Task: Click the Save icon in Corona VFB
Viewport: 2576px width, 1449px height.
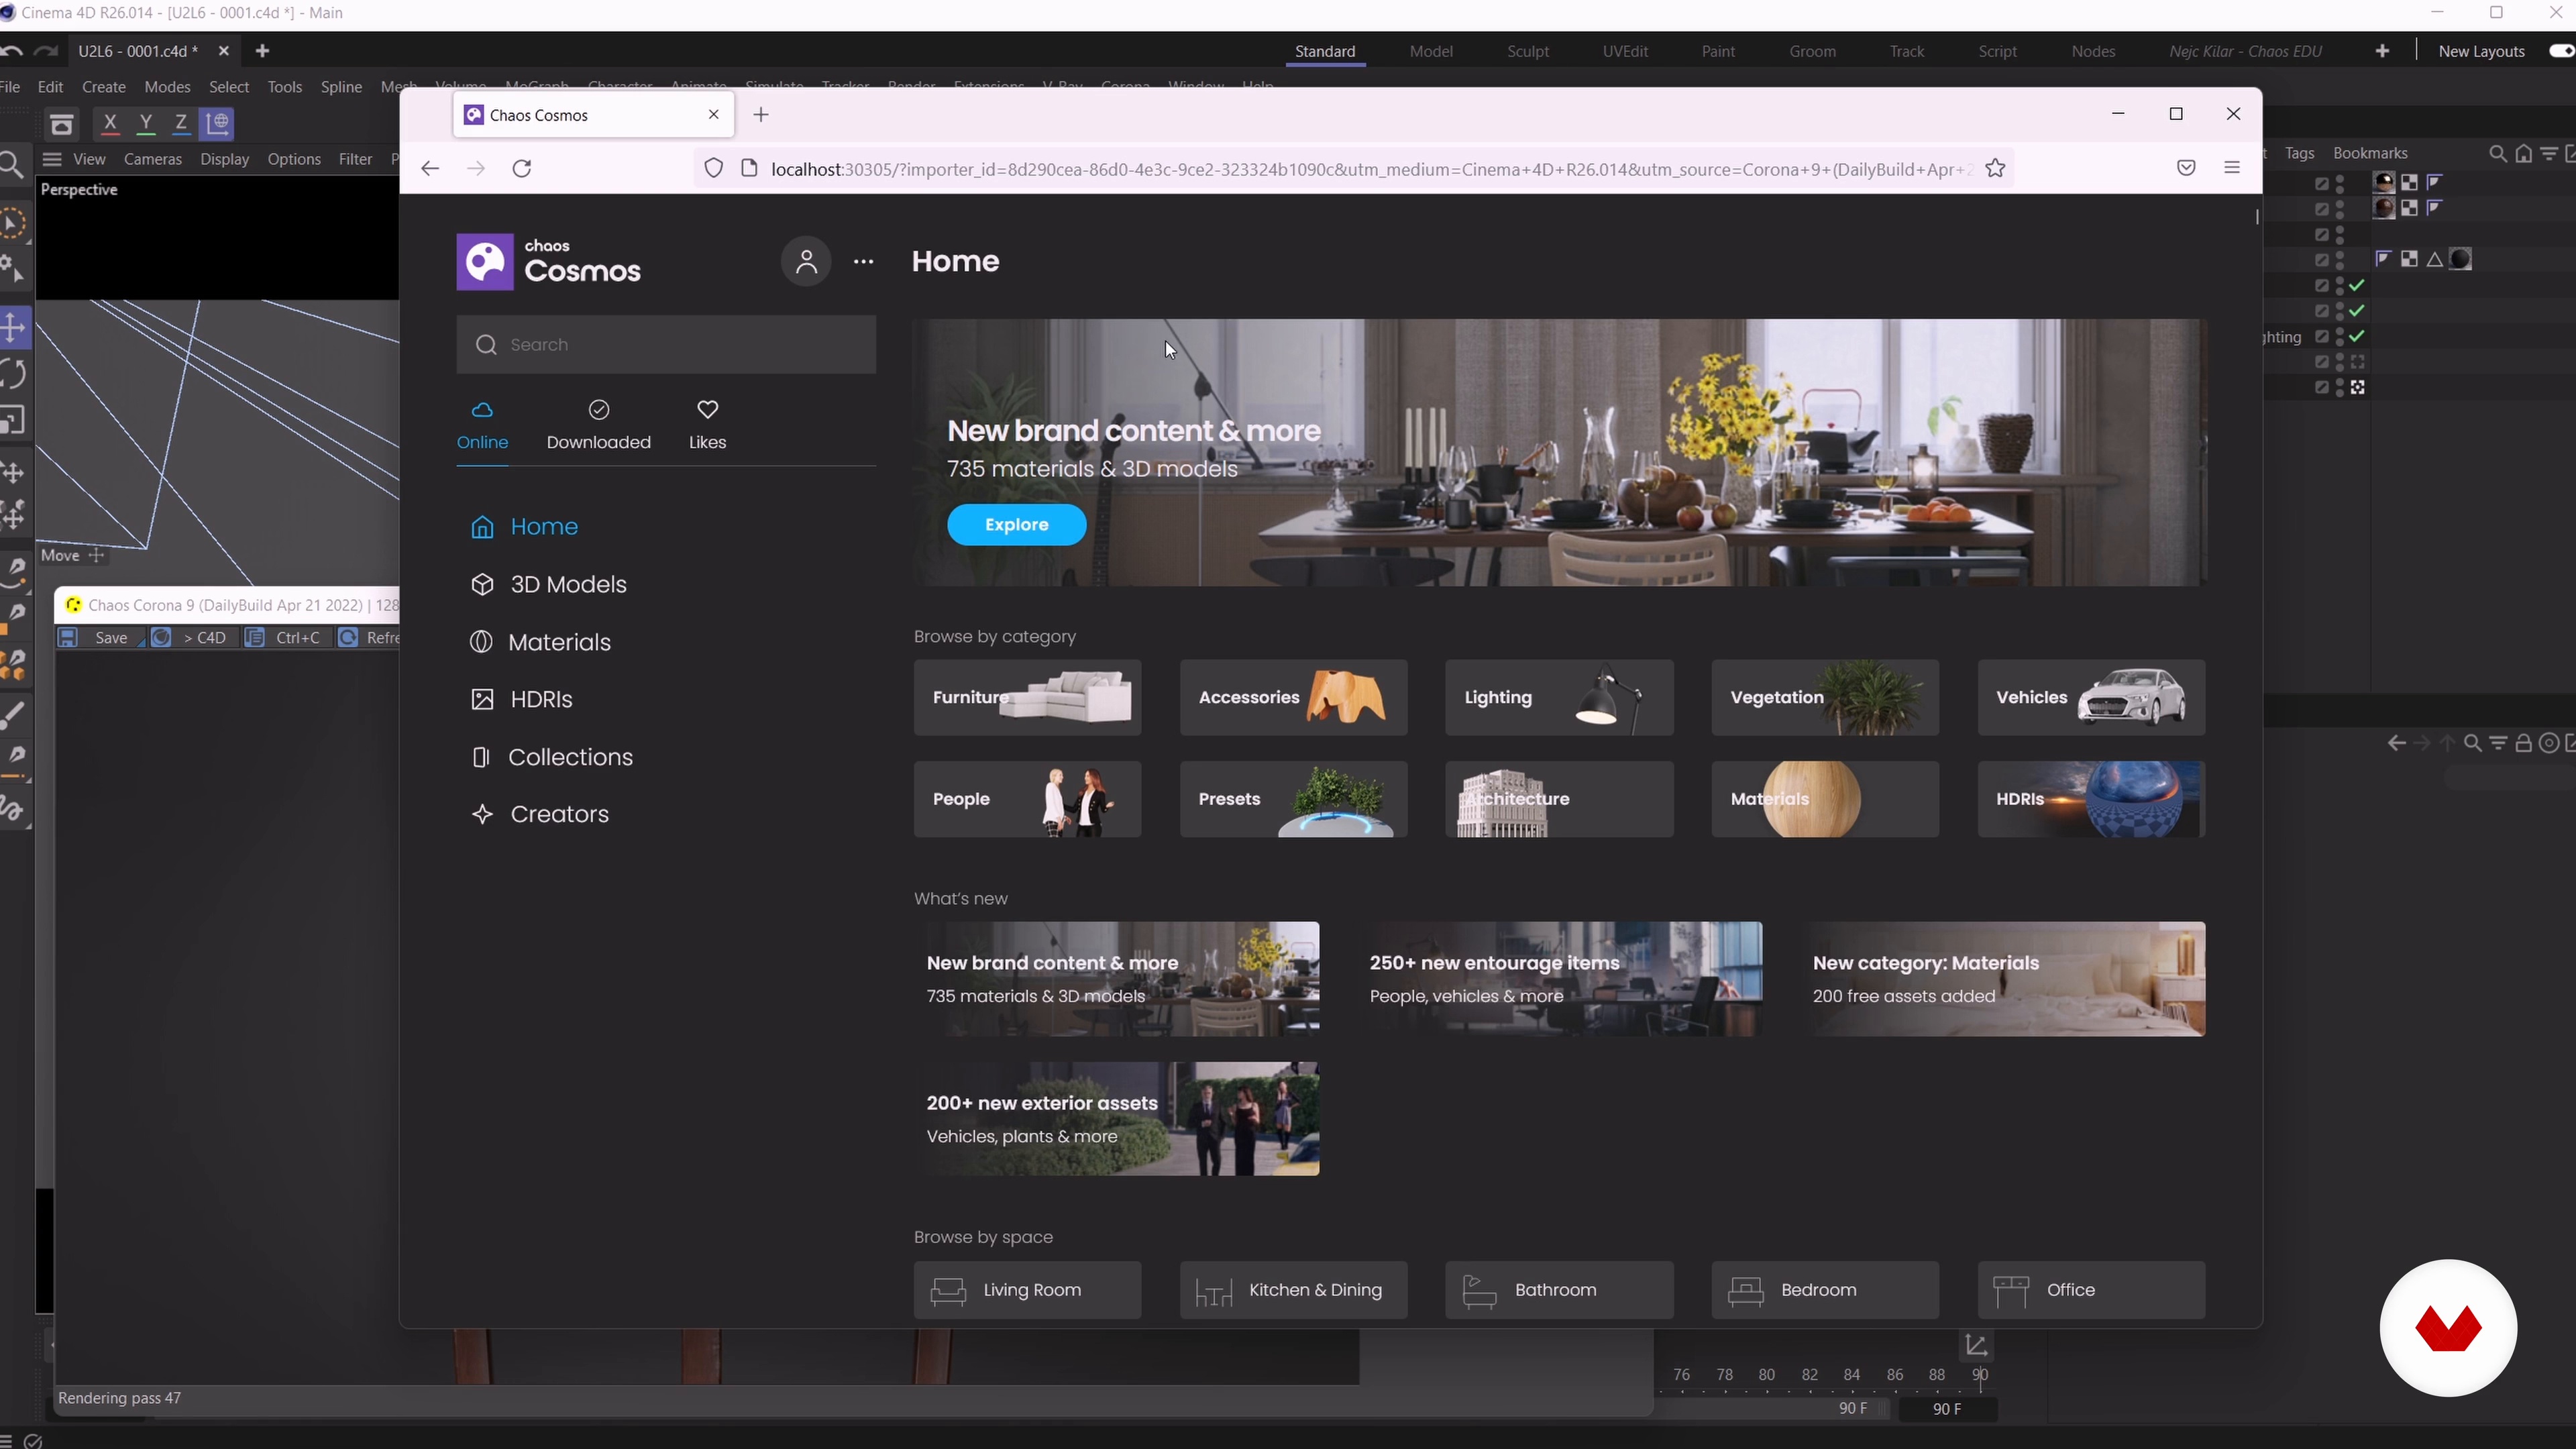Action: point(68,638)
